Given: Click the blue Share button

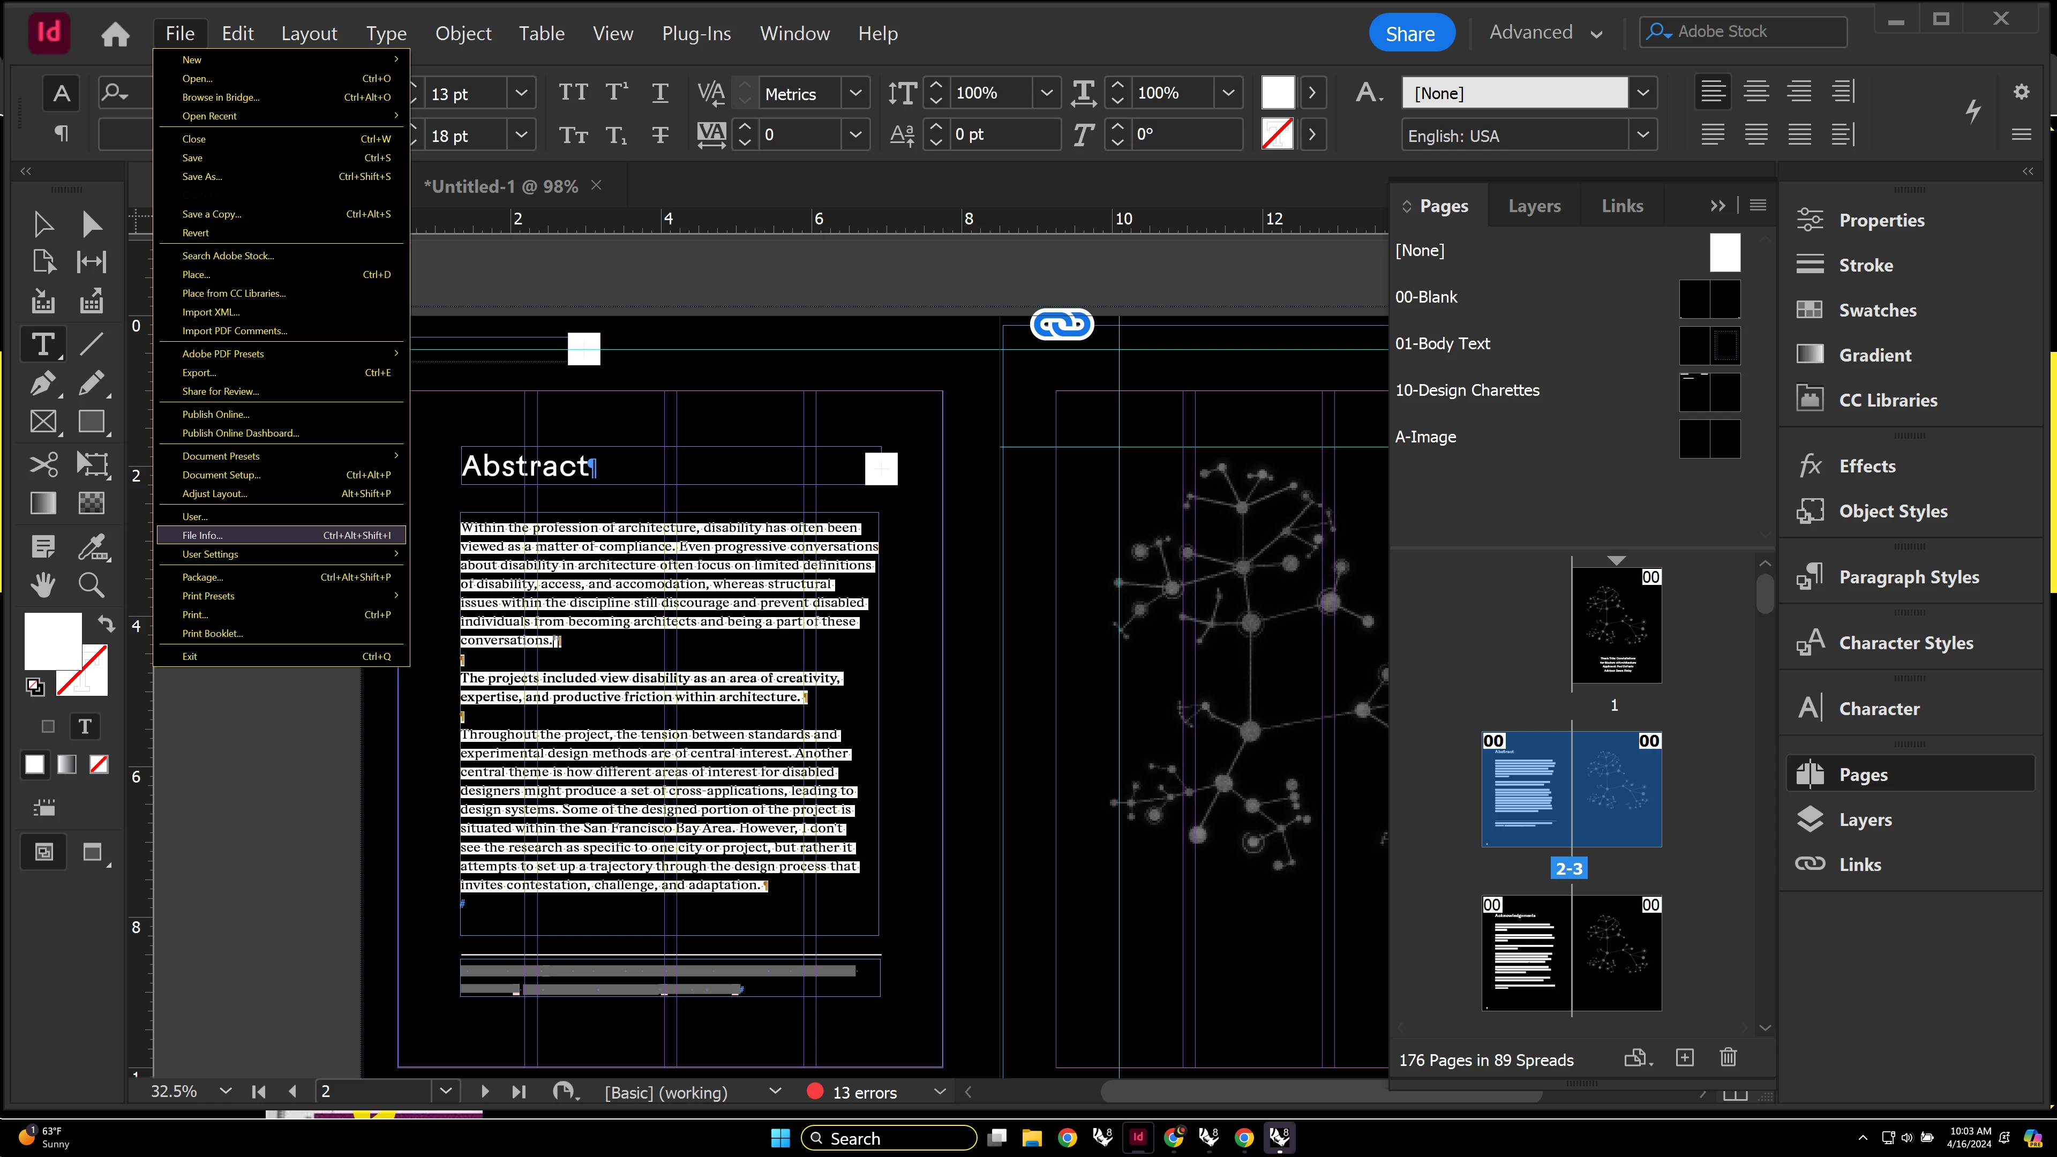Looking at the screenshot, I should click(x=1410, y=34).
